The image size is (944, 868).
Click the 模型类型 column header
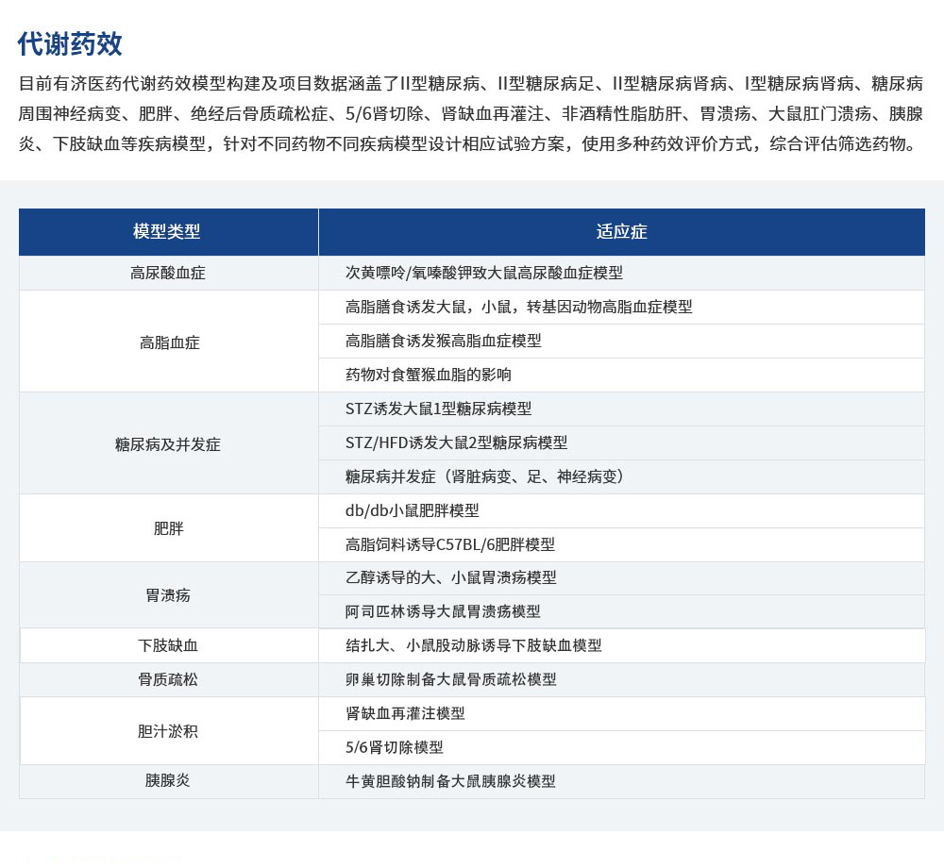coord(167,231)
